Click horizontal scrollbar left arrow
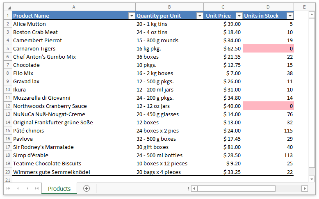 pos(194,189)
